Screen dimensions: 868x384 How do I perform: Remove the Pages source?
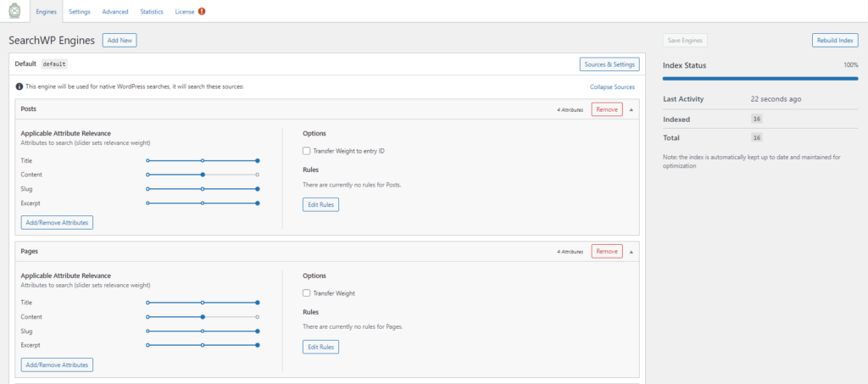click(607, 251)
